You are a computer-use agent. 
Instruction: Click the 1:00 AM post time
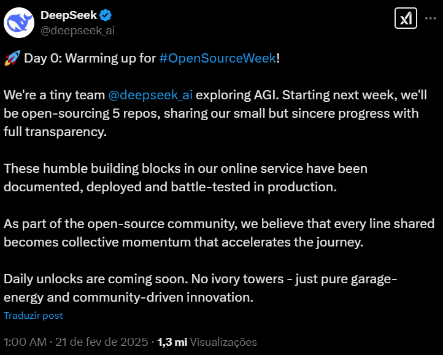(24, 342)
